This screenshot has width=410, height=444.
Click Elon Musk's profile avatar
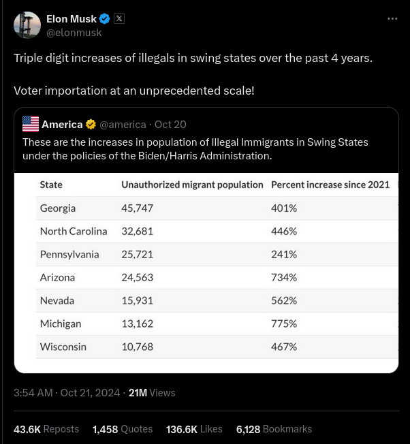coord(26,25)
